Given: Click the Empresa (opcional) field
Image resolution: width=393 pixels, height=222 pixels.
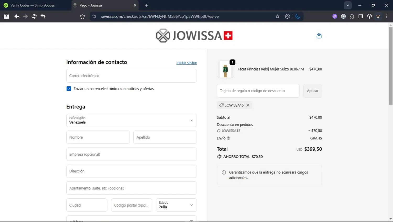Looking at the screenshot, I should (x=132, y=154).
